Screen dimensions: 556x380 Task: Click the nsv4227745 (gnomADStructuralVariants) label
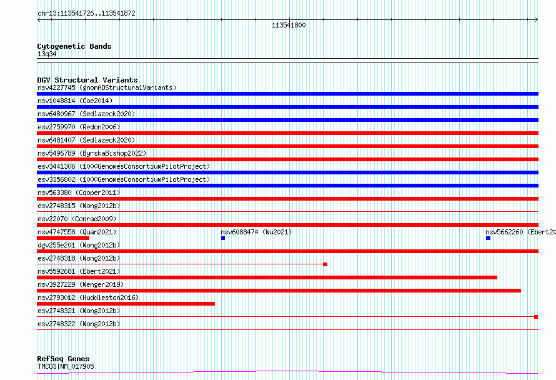pyautogui.click(x=107, y=87)
